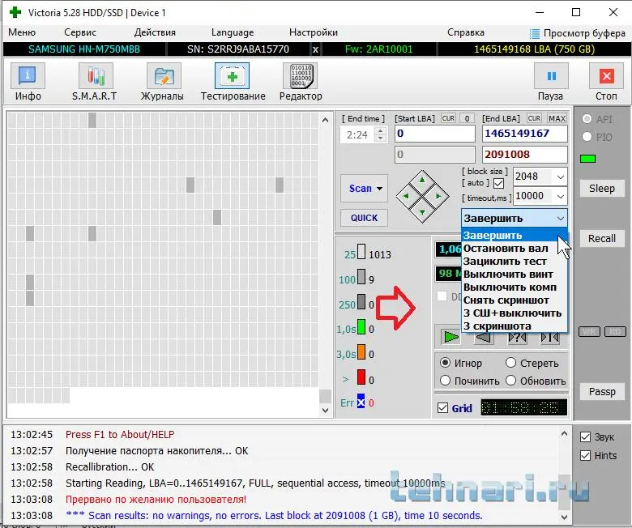Click the butterfly seek mode button

[550, 337]
